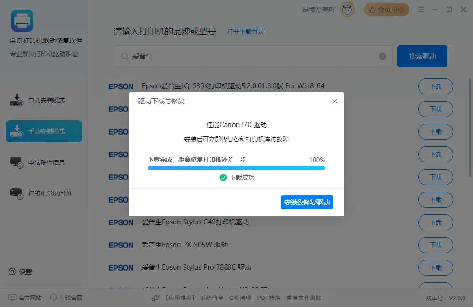Open 在线客服 support link
Image resolution: width=473 pixels, height=307 pixels.
click(x=66, y=298)
